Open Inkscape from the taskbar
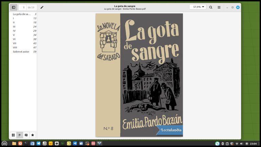Image resolution: width=261 pixels, height=147 pixels. [x=57, y=143]
